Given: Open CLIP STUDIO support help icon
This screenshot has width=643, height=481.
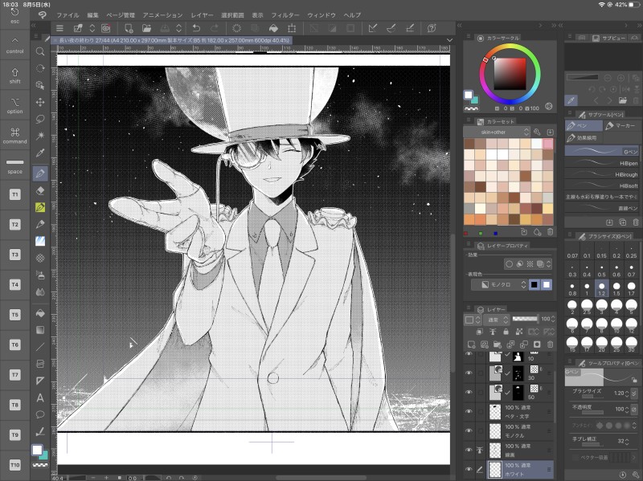Looking at the screenshot, I should (x=432, y=28).
